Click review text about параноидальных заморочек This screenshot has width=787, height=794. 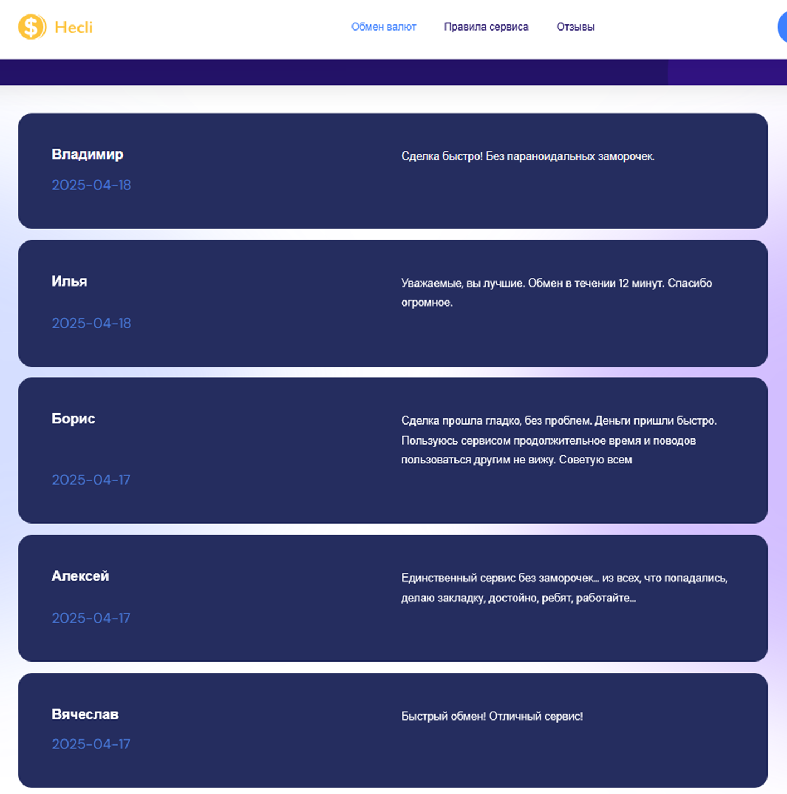pyautogui.click(x=527, y=156)
